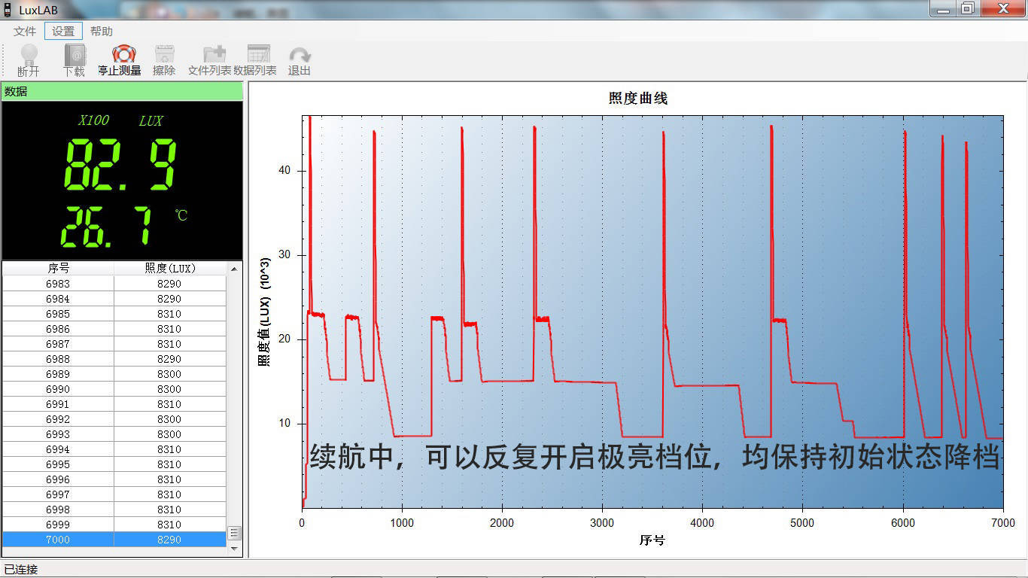Click the 擦除 (erase) toolbar icon
Viewport: 1028px width, 578px height.
click(164, 59)
